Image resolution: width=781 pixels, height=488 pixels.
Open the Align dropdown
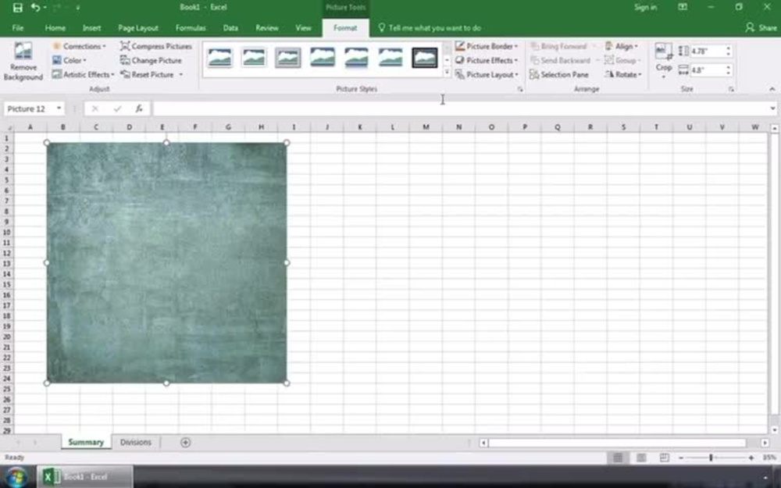click(x=621, y=46)
